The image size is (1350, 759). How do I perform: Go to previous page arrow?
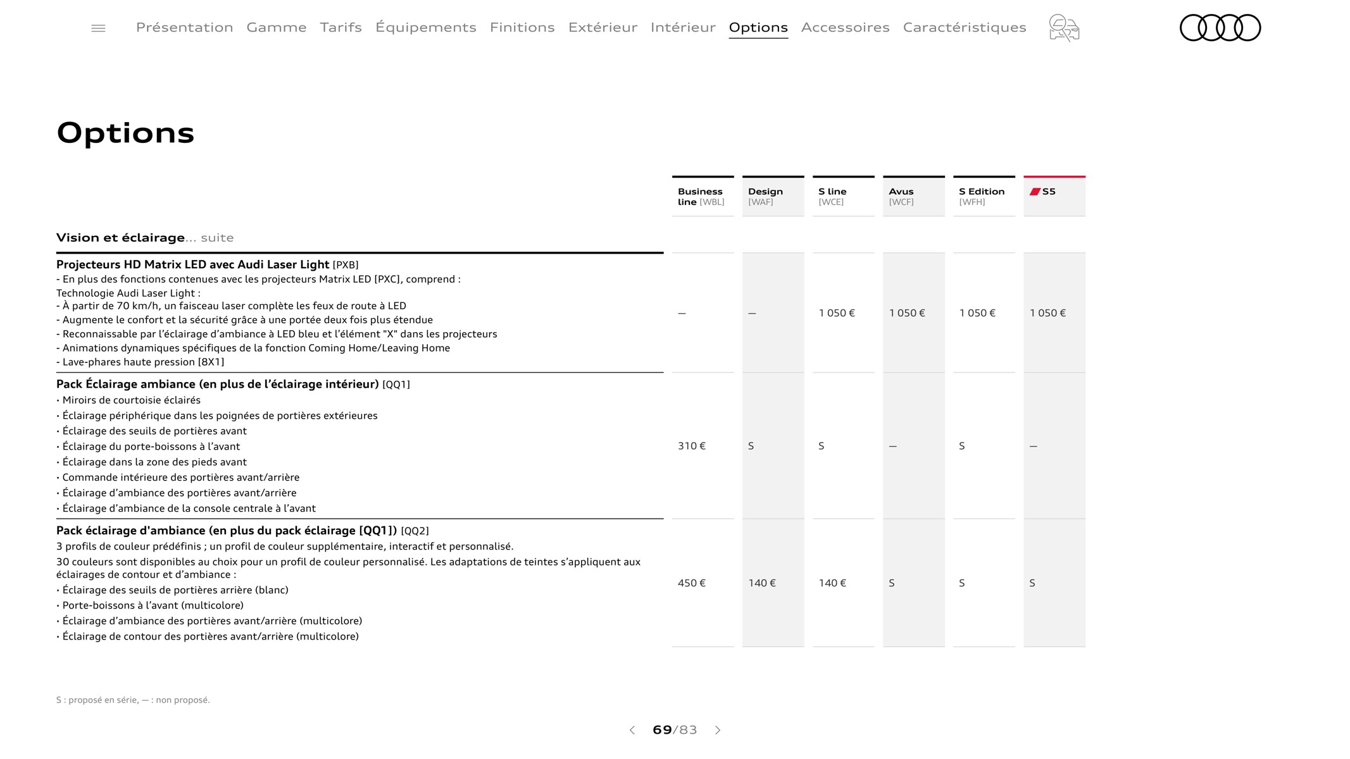[x=632, y=730]
